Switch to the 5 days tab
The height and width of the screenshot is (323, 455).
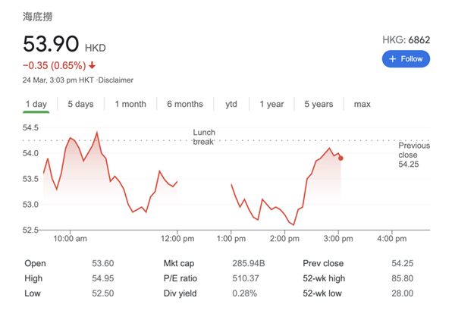pyautogui.click(x=80, y=104)
